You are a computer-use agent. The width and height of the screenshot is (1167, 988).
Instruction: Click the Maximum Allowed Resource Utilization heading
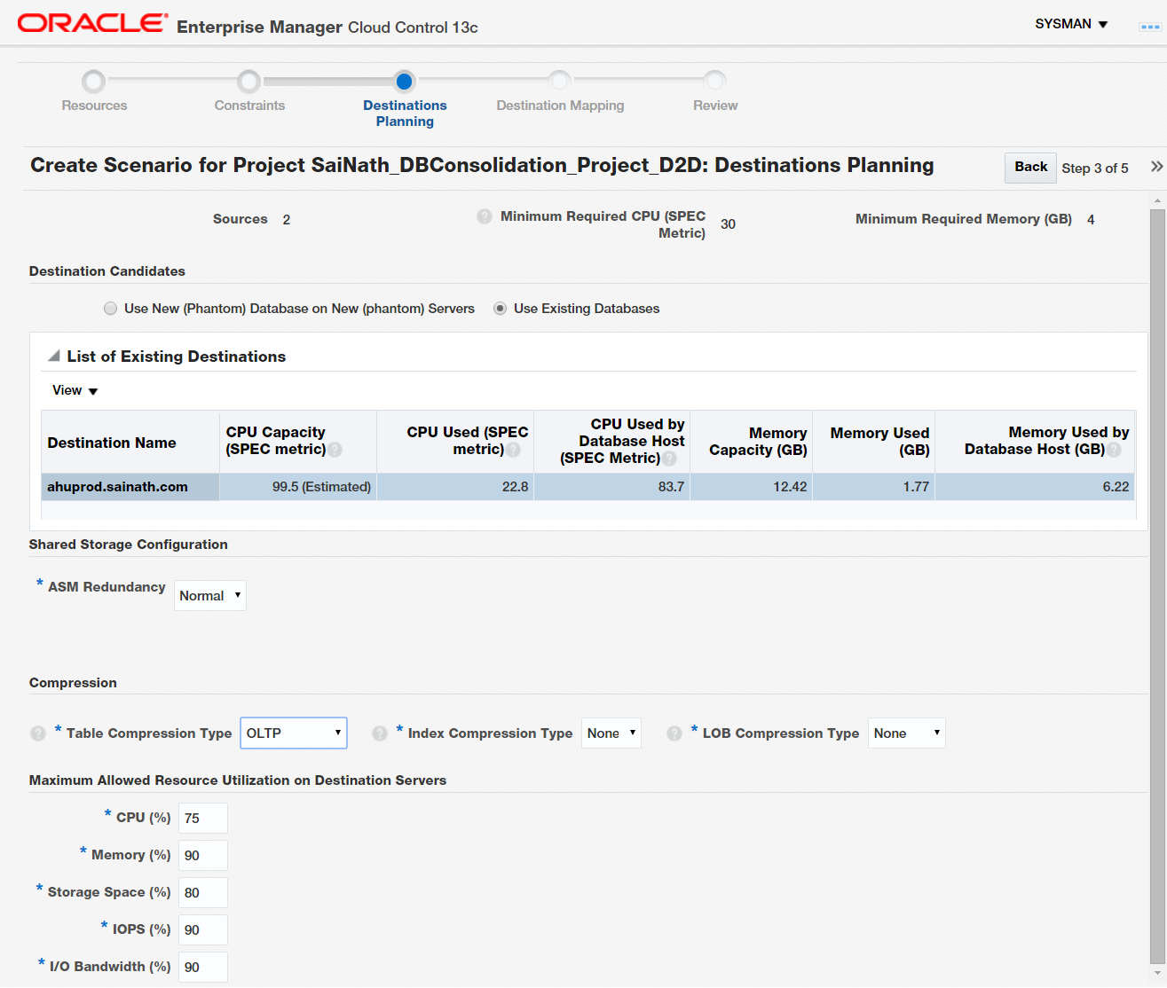coord(238,780)
